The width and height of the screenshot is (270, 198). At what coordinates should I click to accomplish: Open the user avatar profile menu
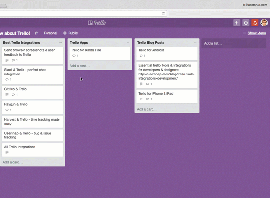264,23
